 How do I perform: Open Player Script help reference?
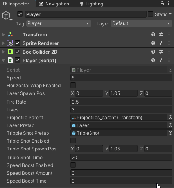(x=153, y=60)
